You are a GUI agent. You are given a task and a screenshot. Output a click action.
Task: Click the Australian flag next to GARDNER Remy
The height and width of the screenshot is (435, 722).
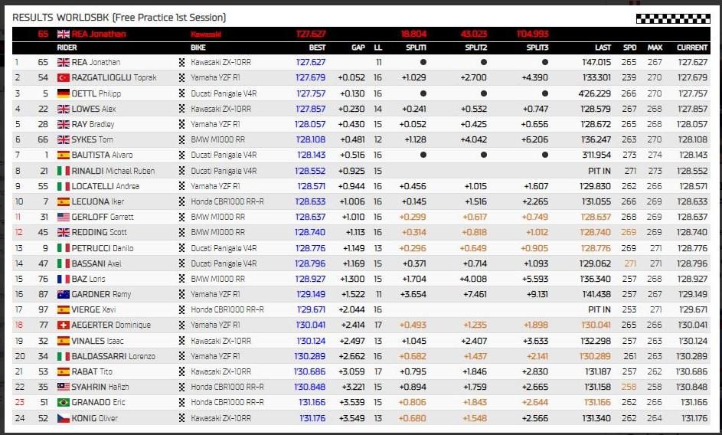coord(64,294)
